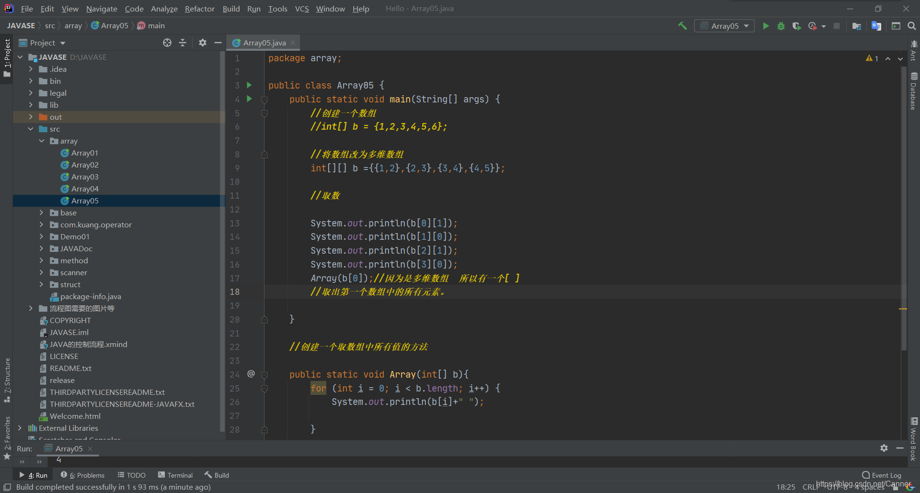This screenshot has width=920, height=493.
Task: Open Run panel settings gear
Action: (x=884, y=448)
